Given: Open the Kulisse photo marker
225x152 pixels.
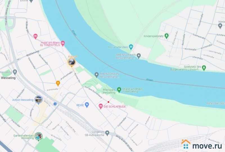Looking at the screenshot, I should [x=72, y=62].
